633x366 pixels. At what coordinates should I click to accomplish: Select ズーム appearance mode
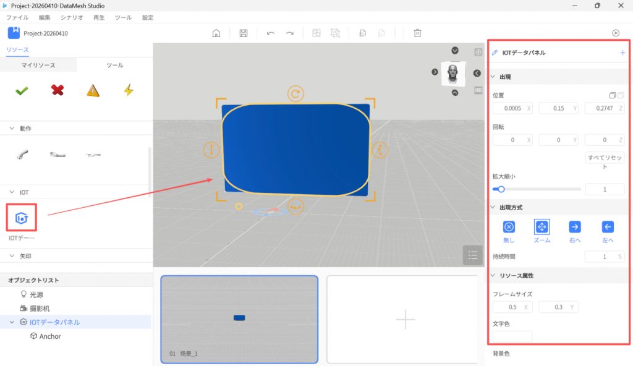[x=542, y=227]
